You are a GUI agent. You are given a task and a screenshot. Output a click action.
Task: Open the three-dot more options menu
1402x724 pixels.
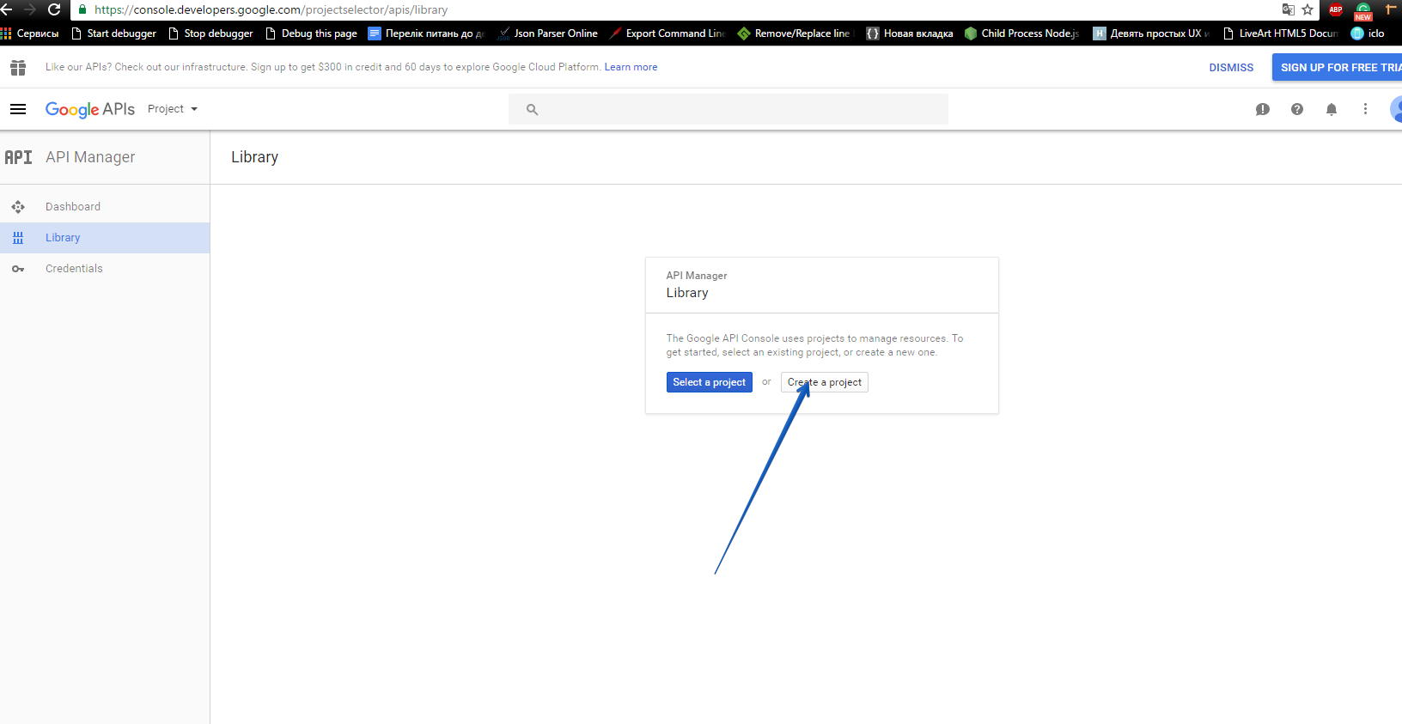(1365, 109)
